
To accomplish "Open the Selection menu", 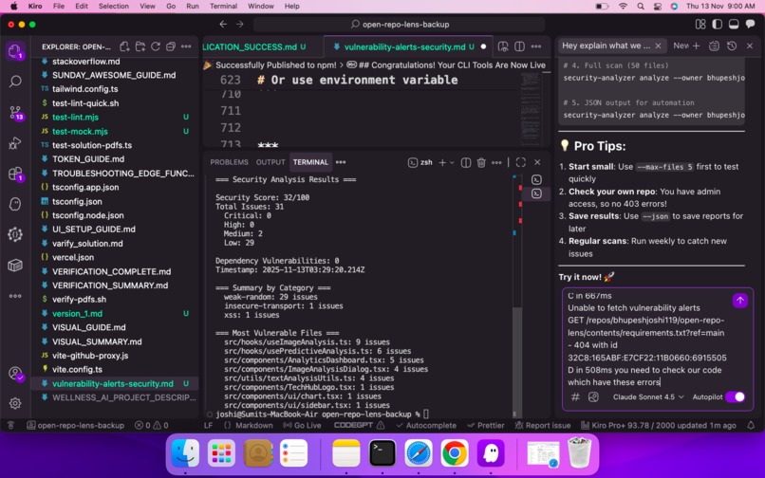I will click(x=113, y=6).
